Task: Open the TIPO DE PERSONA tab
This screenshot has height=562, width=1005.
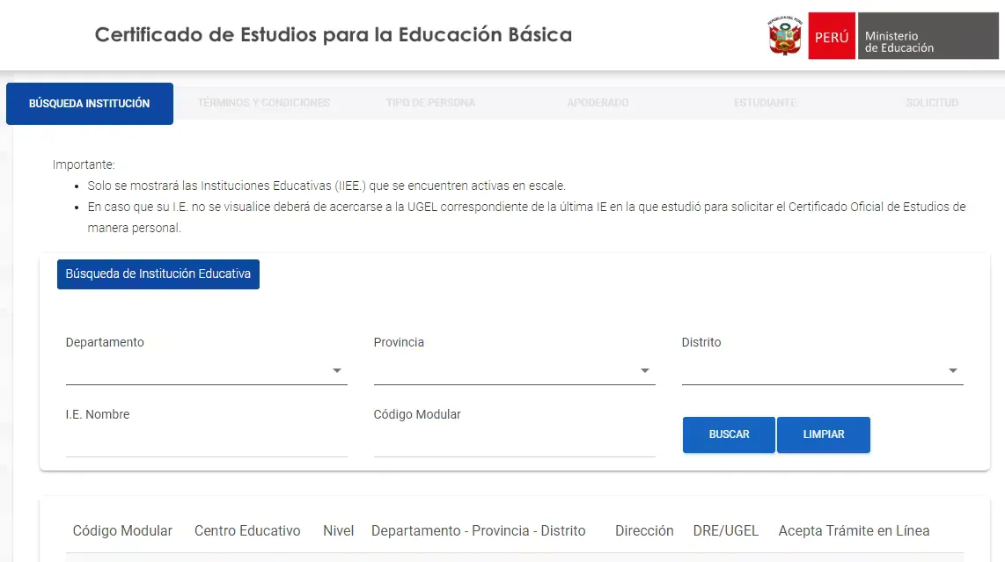Action: click(x=430, y=103)
